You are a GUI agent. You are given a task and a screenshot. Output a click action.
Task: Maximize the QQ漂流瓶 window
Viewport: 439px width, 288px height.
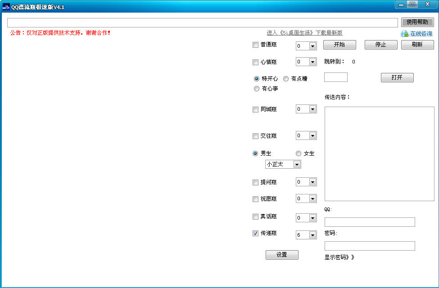pyautogui.click(x=412, y=4)
